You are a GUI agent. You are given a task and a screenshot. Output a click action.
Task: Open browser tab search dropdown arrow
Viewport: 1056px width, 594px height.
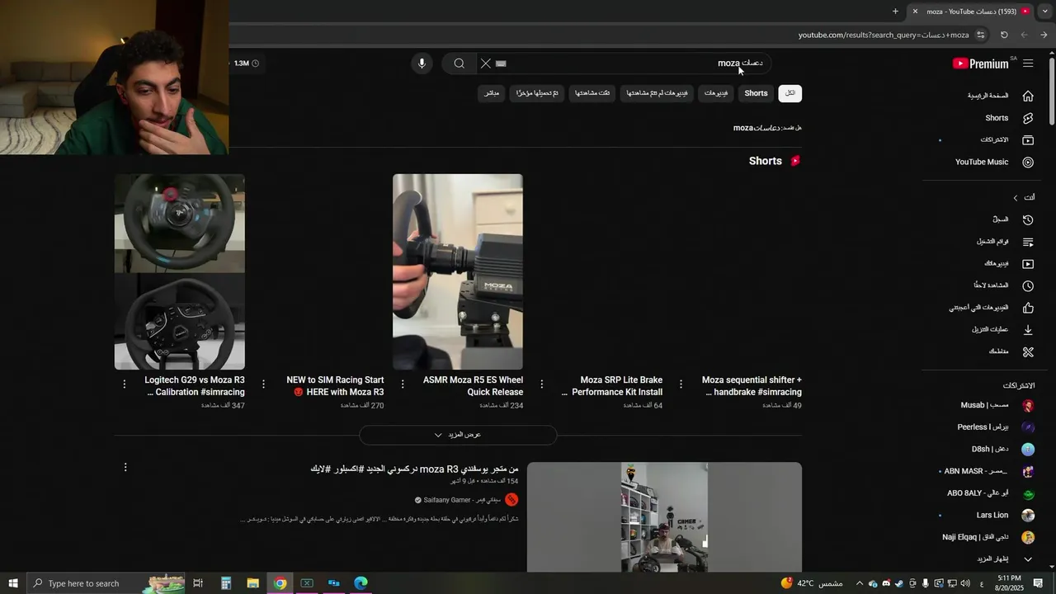pyautogui.click(x=1044, y=12)
